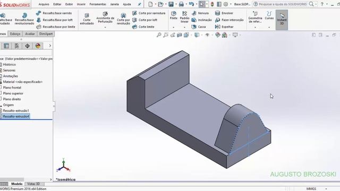Open the FeatureManager design tree tab
The width and height of the screenshot is (340, 191).
click(x=6, y=46)
